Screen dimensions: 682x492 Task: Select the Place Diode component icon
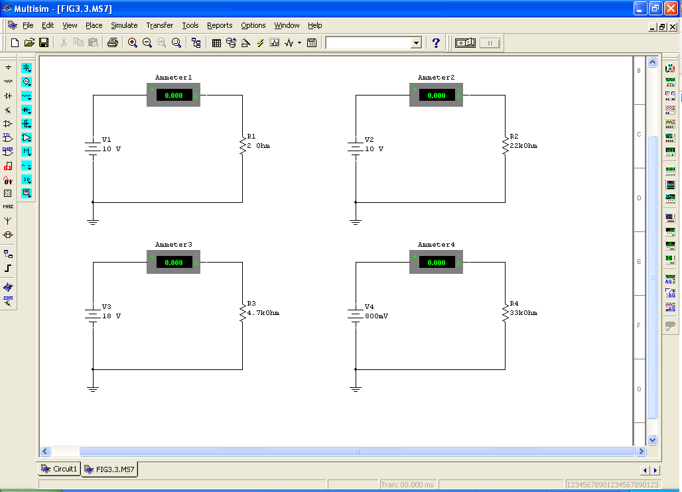pos(7,95)
